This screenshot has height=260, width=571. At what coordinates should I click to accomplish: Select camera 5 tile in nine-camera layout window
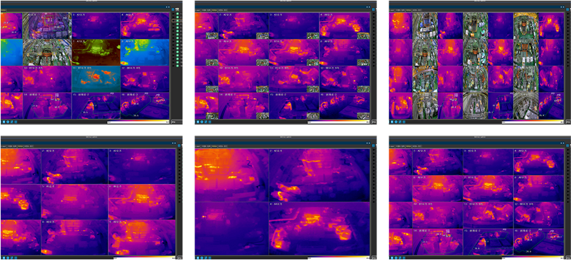75,202
